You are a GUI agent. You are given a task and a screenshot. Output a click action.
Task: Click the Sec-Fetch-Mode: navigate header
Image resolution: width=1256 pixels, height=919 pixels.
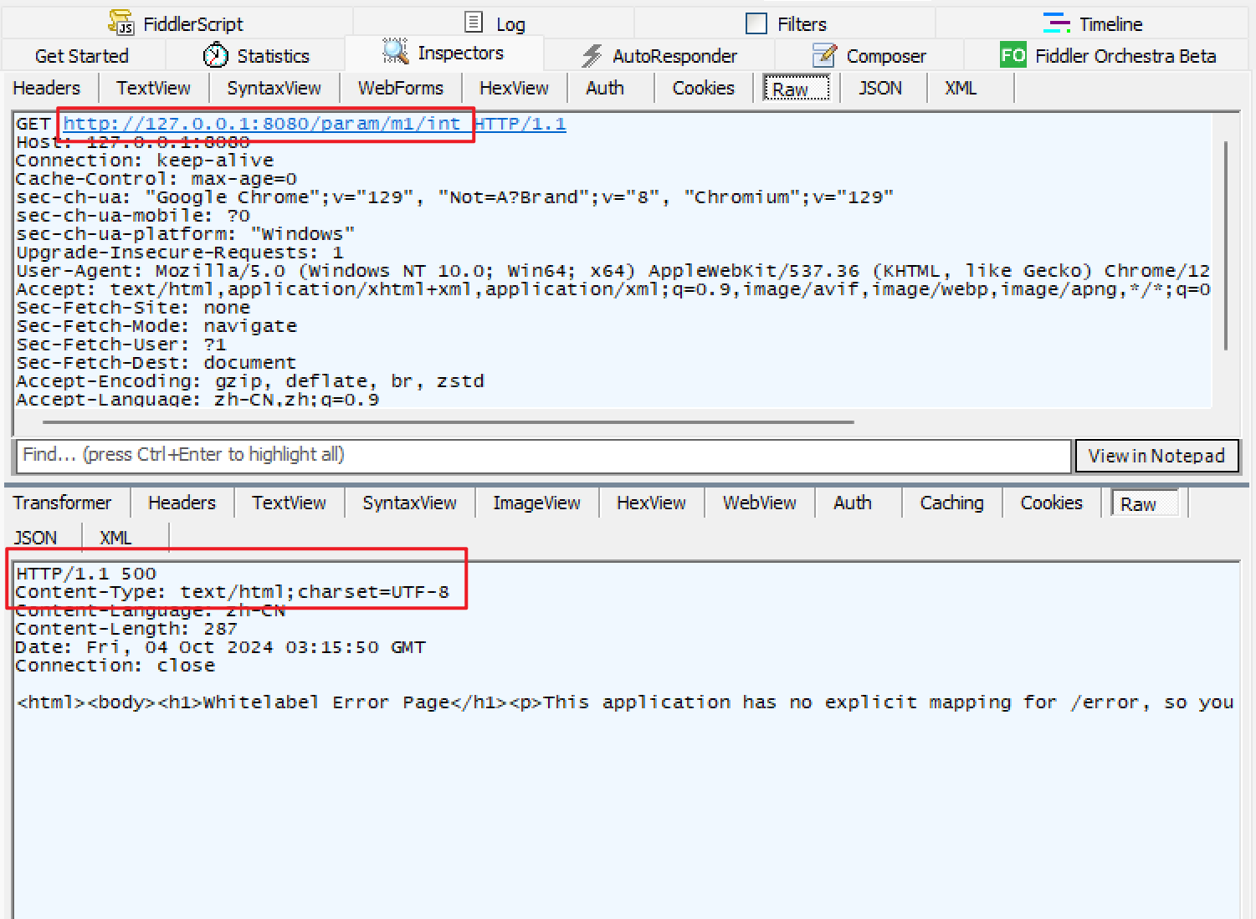(x=156, y=326)
